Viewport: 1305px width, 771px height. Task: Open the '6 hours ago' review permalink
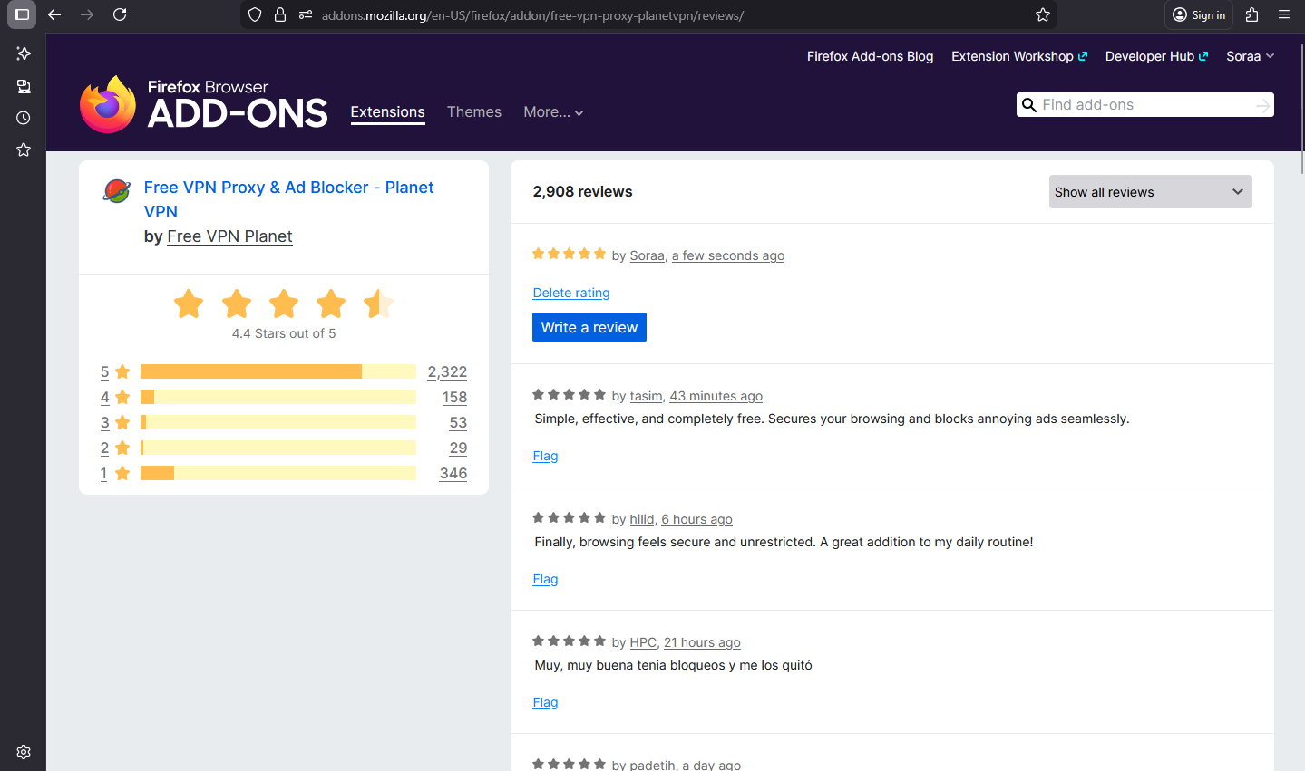tap(696, 519)
